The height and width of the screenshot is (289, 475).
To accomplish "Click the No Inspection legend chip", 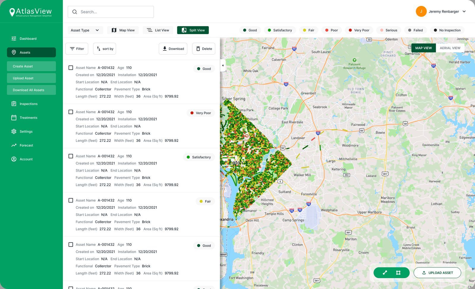I will tap(447, 30).
